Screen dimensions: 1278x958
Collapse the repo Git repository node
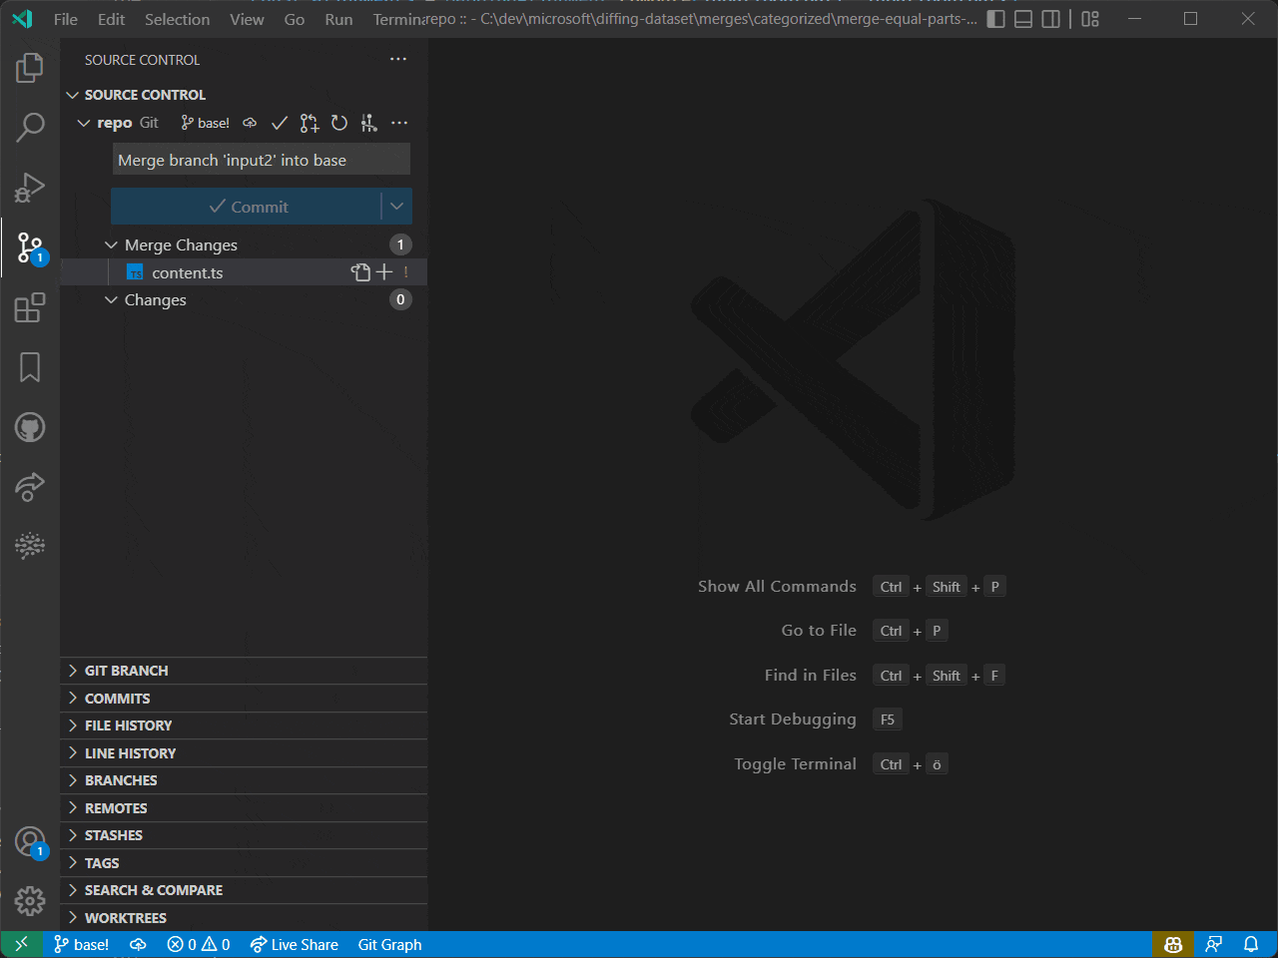84,123
